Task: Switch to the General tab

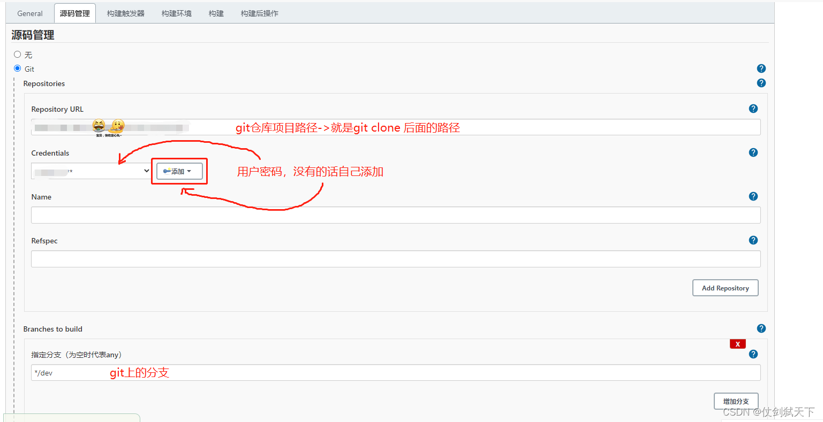Action: pos(30,13)
